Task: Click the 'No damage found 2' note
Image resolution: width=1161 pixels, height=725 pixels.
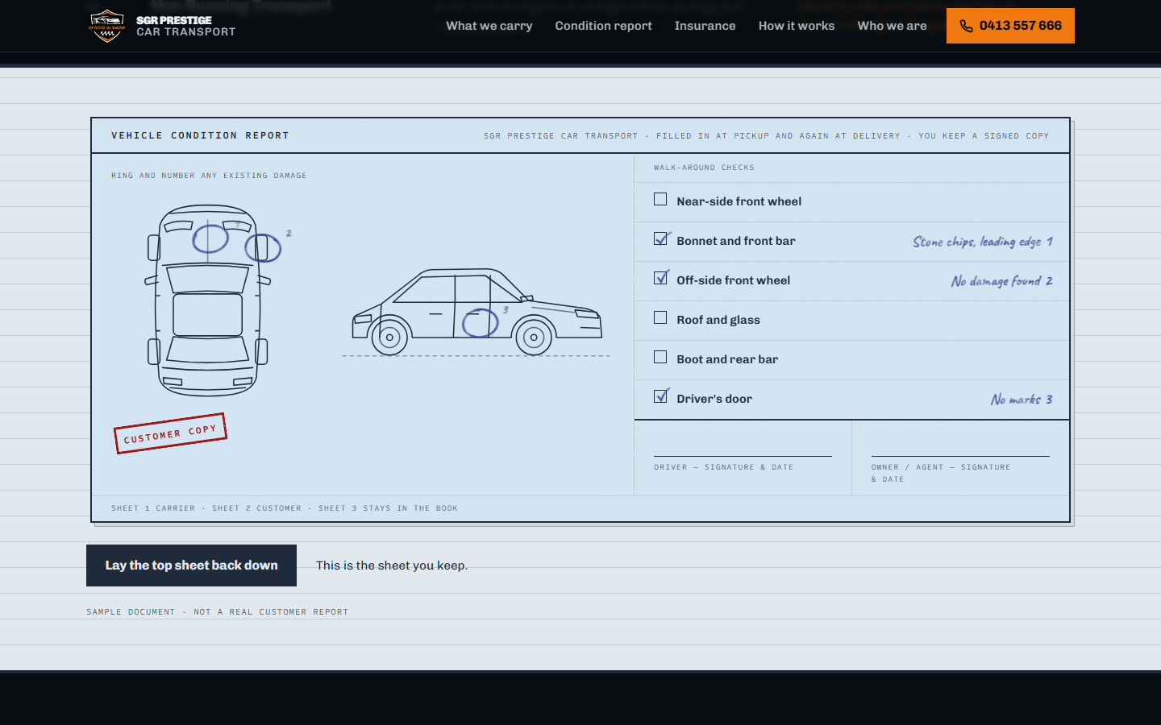Action: (1002, 281)
